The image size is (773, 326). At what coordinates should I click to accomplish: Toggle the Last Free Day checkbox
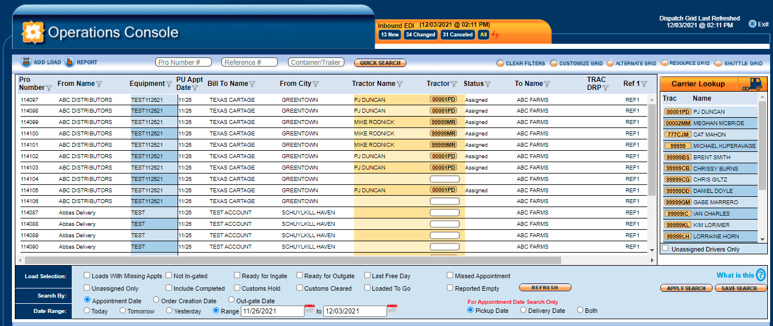[x=368, y=275]
